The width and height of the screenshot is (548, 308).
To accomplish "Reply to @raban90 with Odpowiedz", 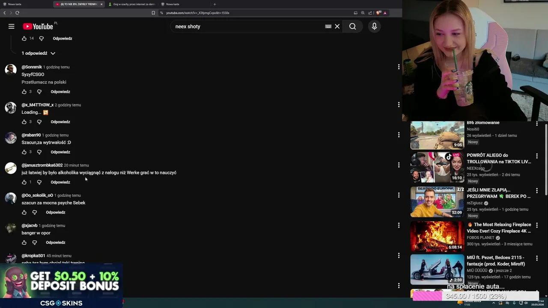I will (60, 152).
